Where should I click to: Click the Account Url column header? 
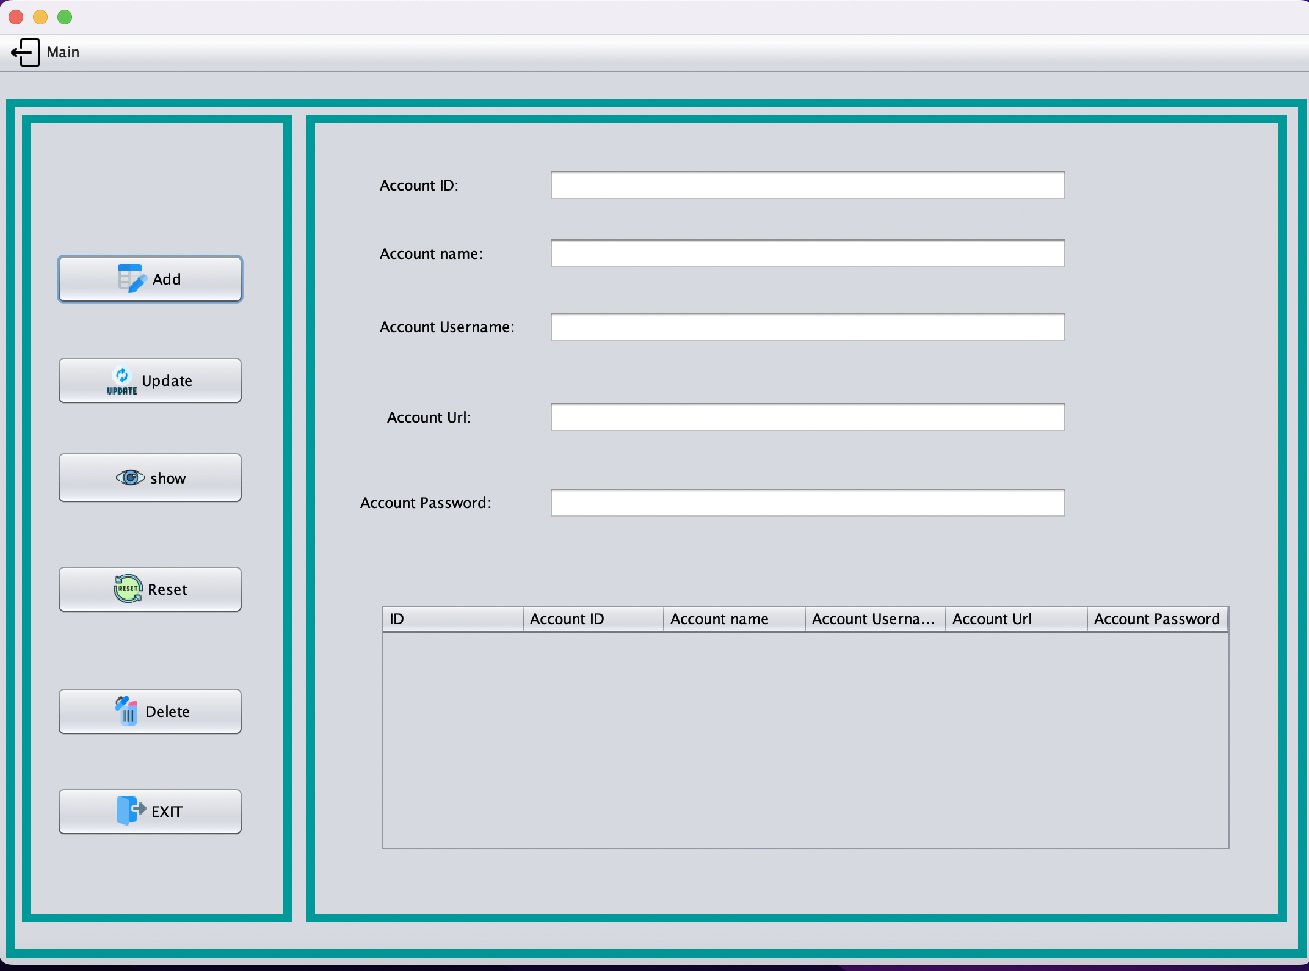coord(1017,619)
